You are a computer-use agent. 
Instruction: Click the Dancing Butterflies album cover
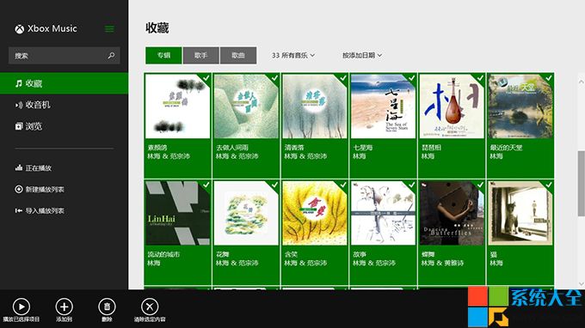(x=452, y=213)
